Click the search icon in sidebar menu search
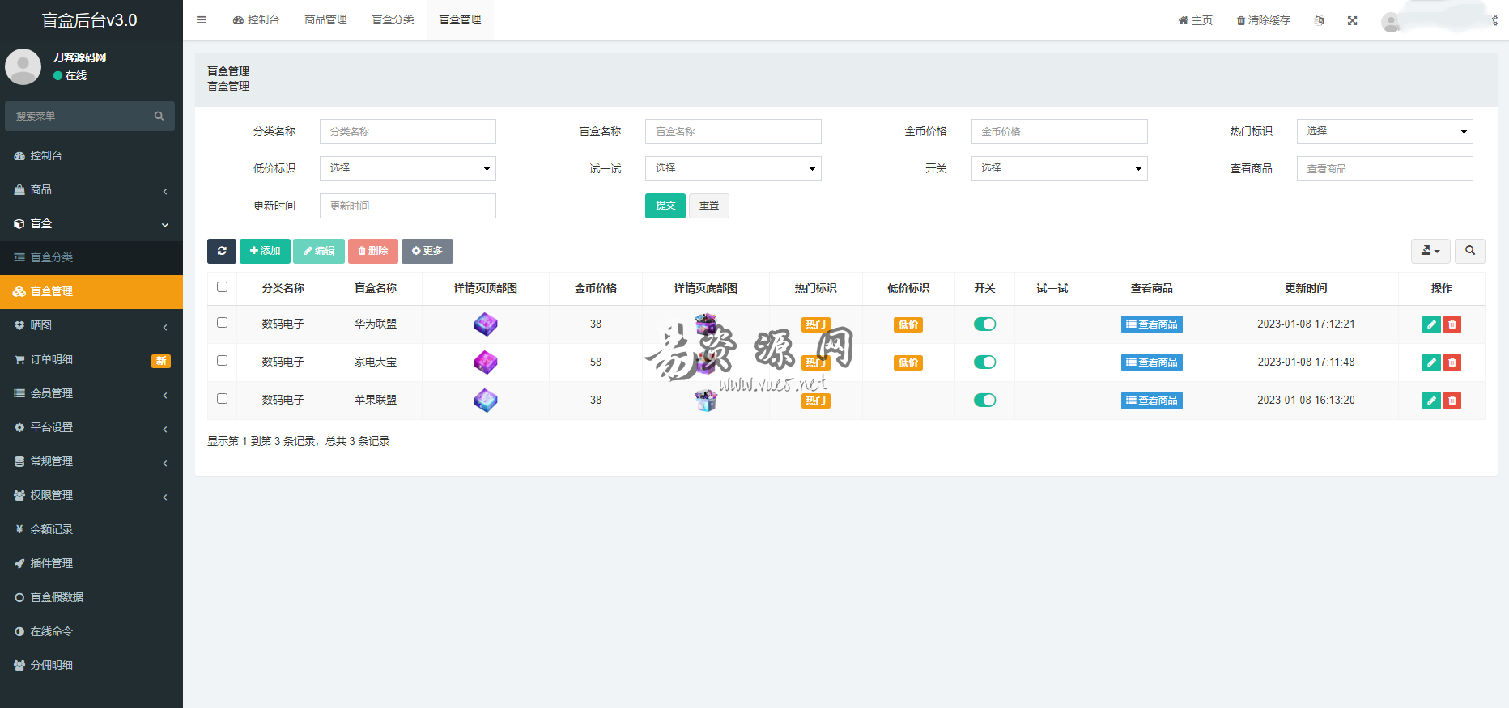 tap(159, 116)
